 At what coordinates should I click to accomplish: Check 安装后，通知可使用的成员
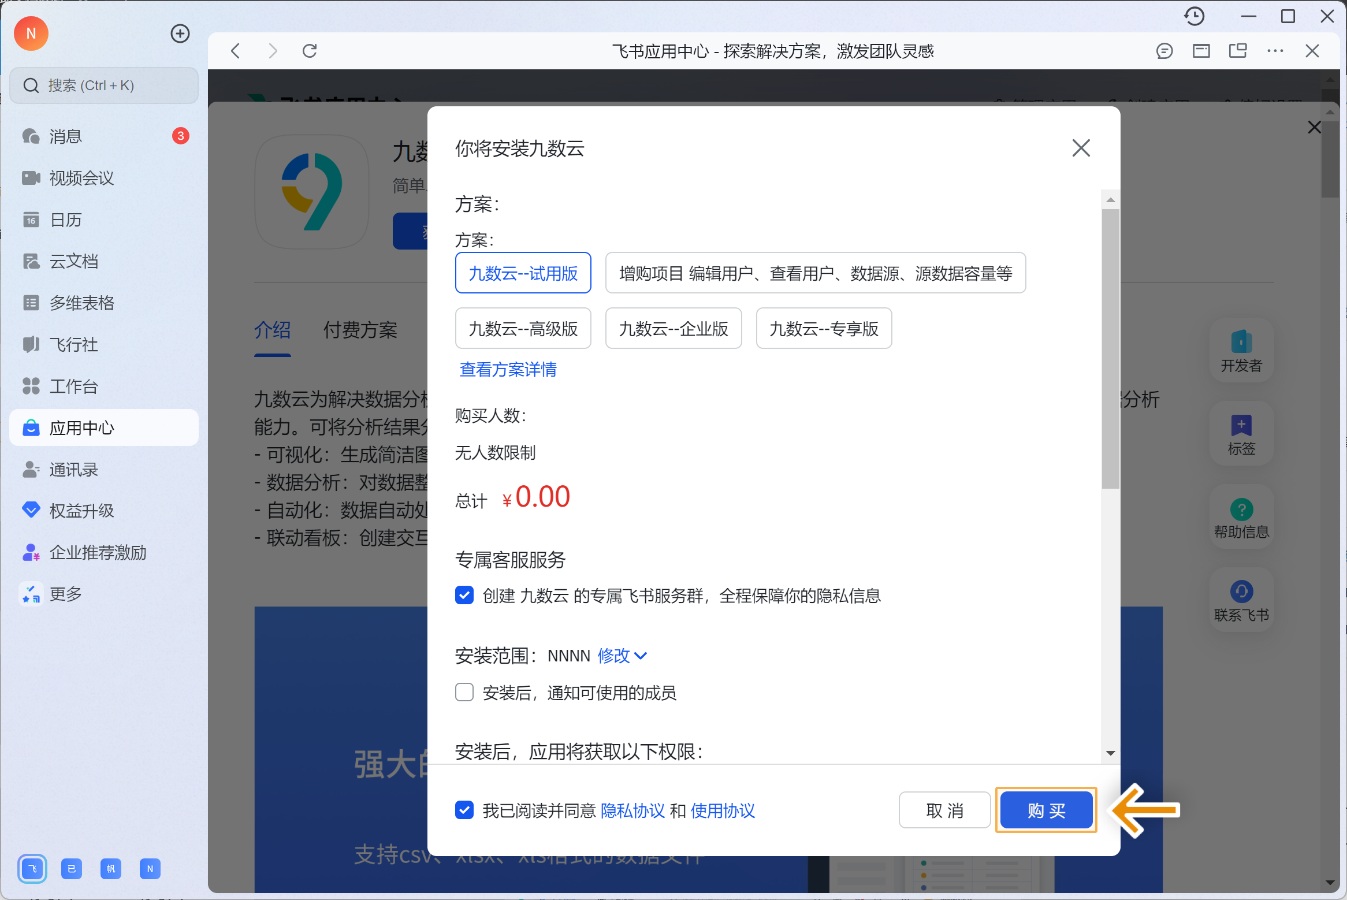tap(464, 692)
